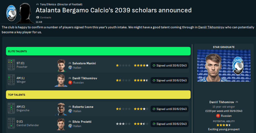Image resolution: width=256 pixels, height=133 pixels.
Task: Select the Top Talents yellow header
Action: click(x=98, y=95)
